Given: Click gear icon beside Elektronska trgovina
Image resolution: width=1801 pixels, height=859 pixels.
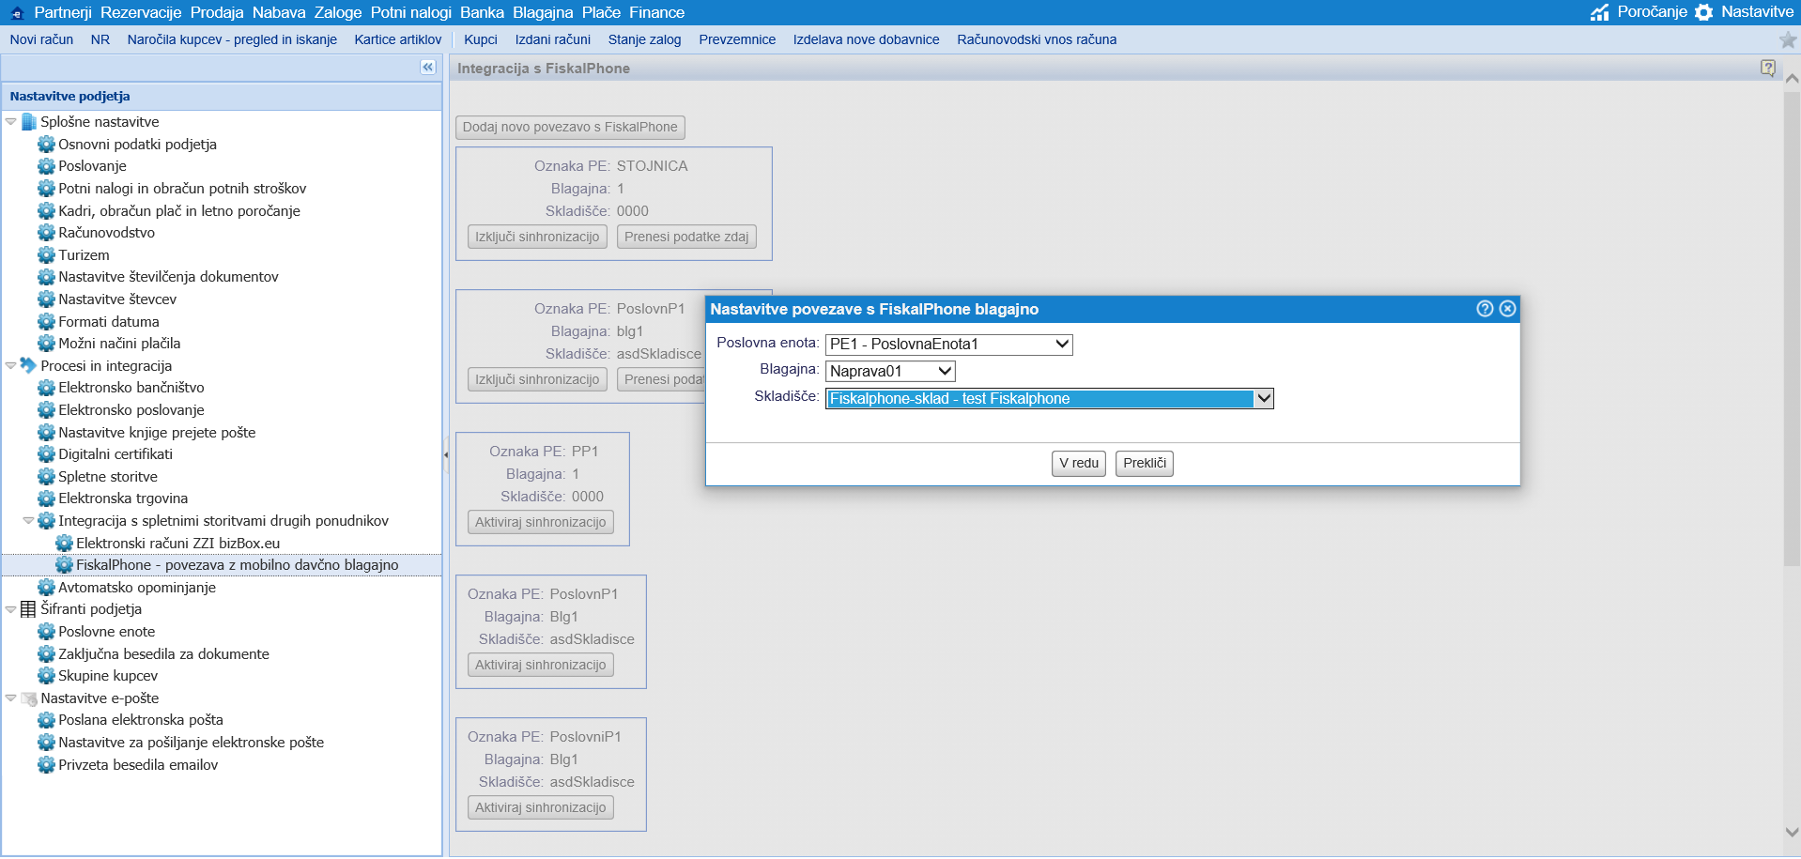Looking at the screenshot, I should click(46, 499).
